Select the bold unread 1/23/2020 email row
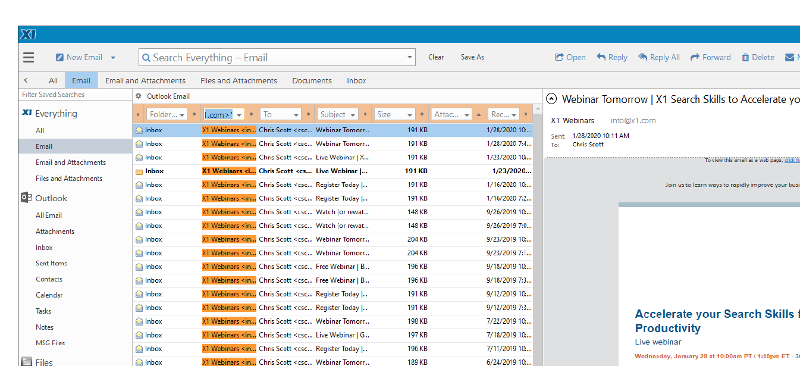 pos(333,171)
